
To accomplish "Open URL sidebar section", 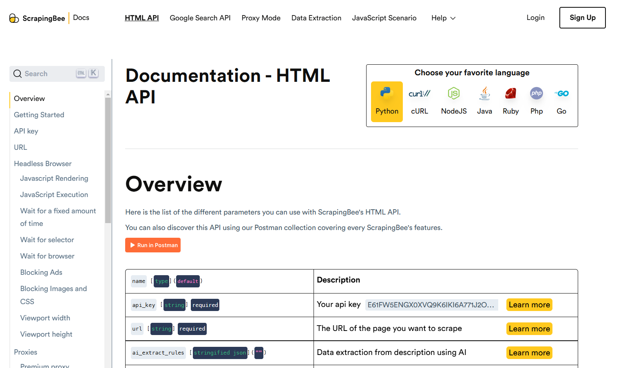I will coord(20,147).
